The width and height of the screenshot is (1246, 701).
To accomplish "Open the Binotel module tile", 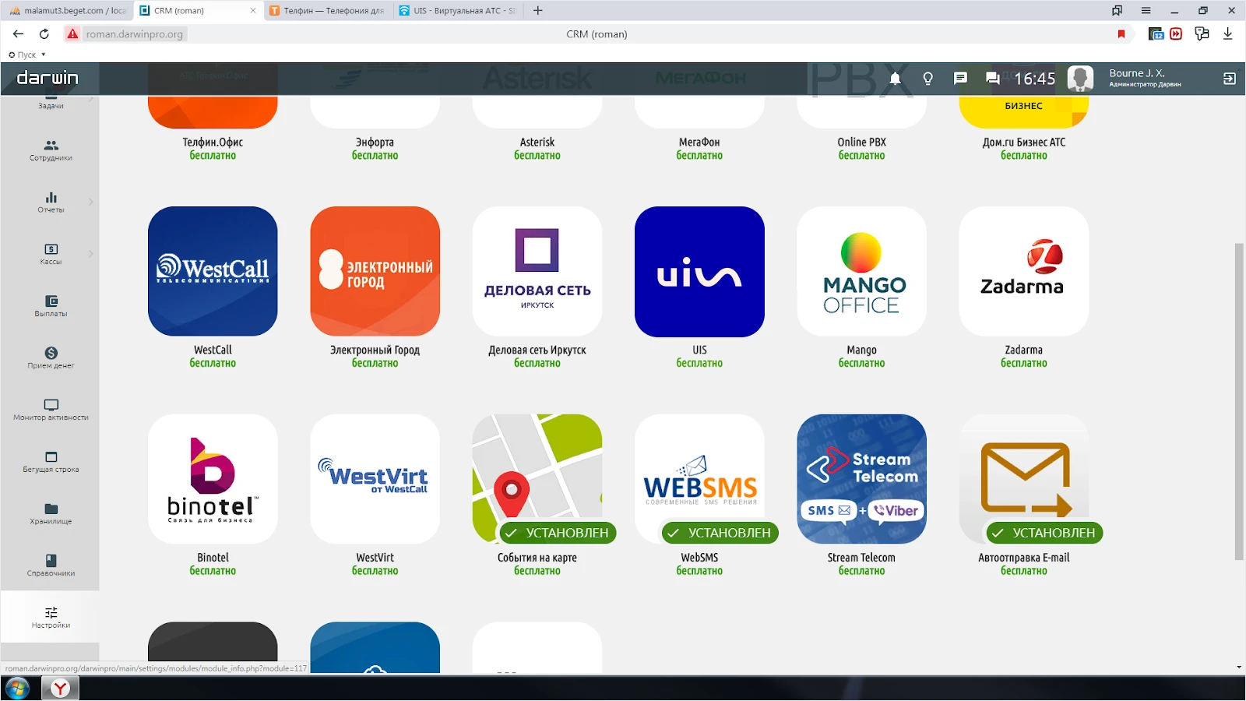I will [x=213, y=479].
